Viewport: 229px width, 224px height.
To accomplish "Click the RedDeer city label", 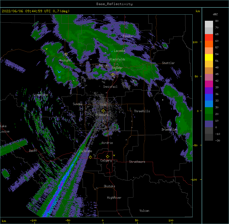I will 117,68.
